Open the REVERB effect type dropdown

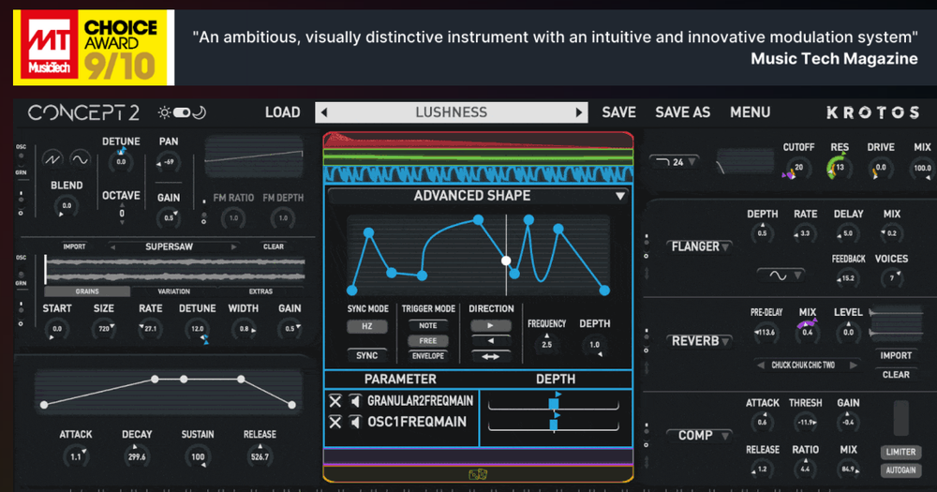coord(700,341)
